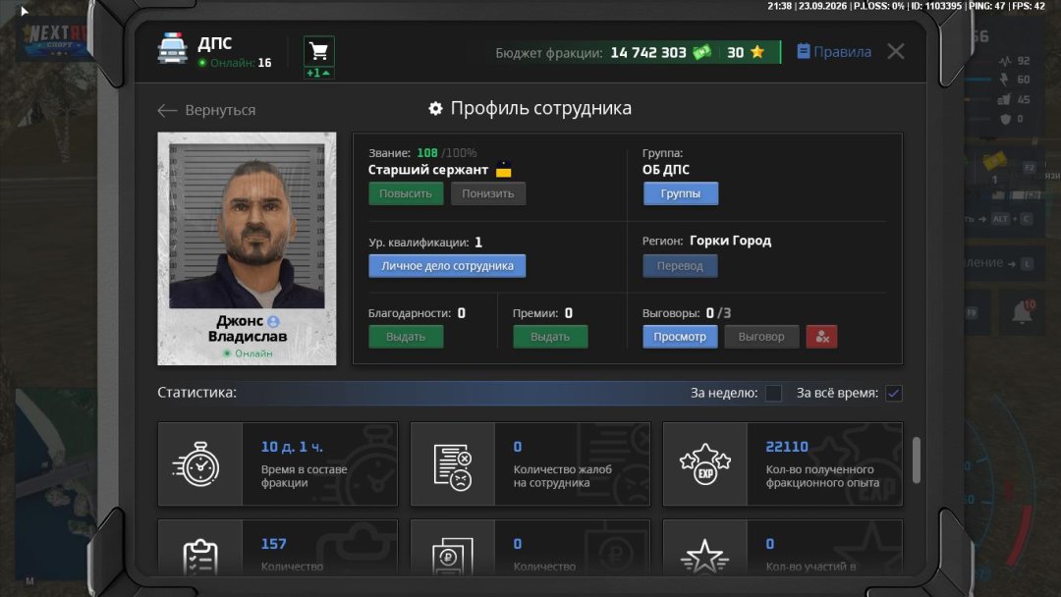This screenshot has height=597, width=1061.
Task: Click Выдать under Благодарности
Action: tap(406, 337)
